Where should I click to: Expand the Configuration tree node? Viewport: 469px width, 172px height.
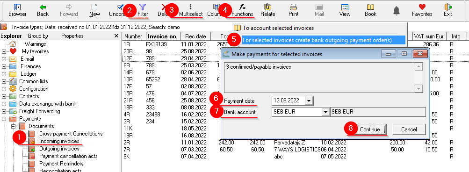click(x=4, y=89)
